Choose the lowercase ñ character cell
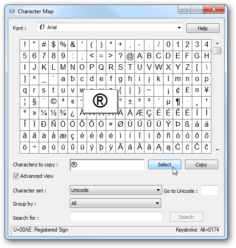The height and width of the screenshot is (248, 236). (168, 136)
